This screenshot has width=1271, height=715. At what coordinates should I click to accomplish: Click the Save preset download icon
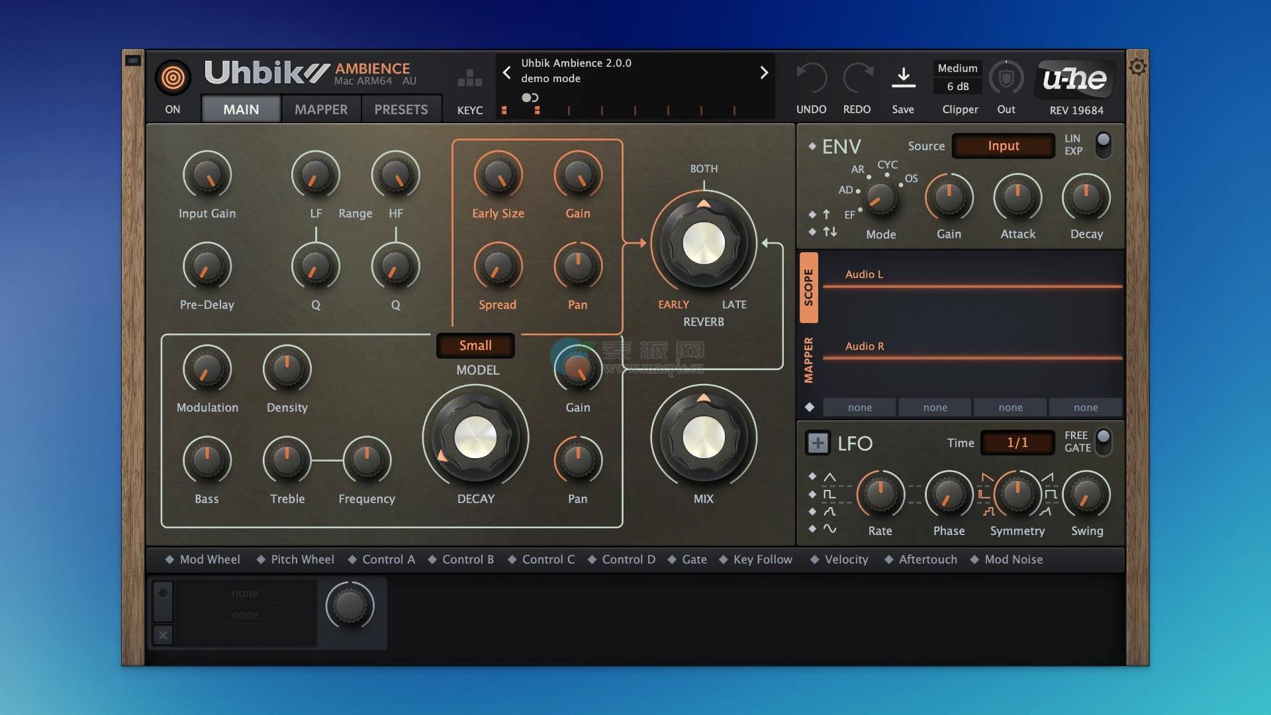click(903, 78)
